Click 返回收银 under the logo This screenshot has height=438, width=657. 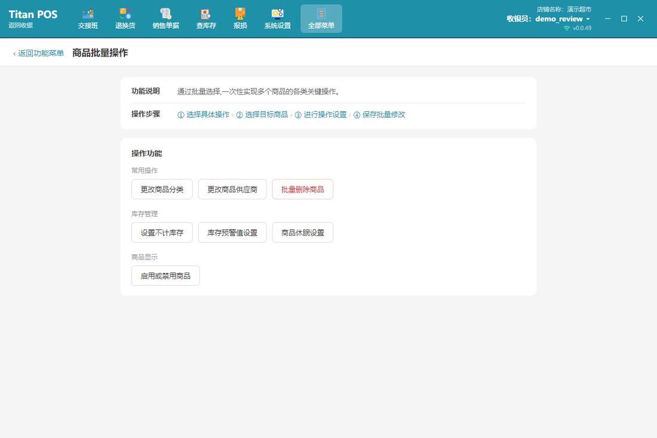click(x=20, y=25)
